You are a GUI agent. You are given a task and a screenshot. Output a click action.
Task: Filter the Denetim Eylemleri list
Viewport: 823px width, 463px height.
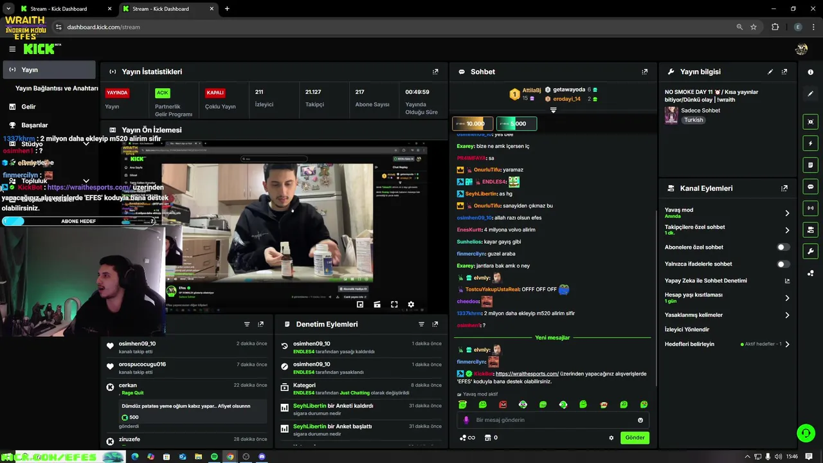click(421, 324)
